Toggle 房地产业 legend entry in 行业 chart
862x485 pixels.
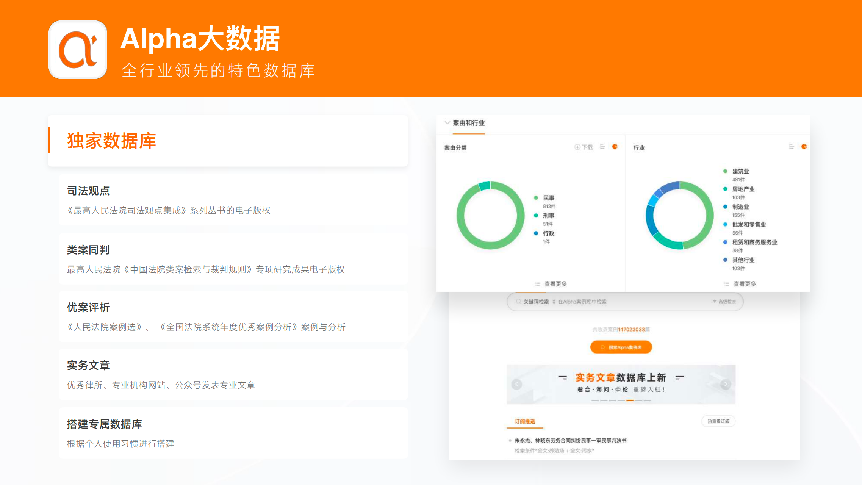739,189
